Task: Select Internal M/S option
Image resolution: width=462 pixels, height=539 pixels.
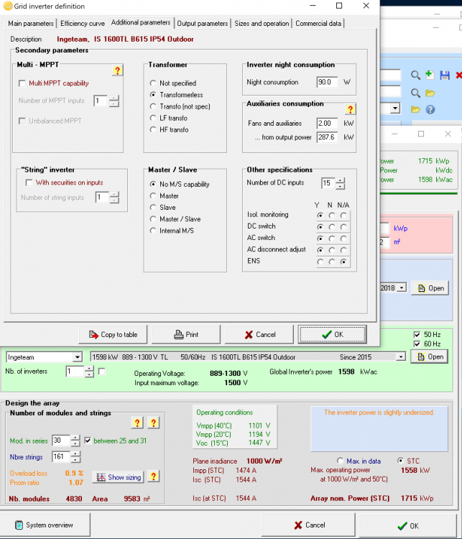Action: 153,231
